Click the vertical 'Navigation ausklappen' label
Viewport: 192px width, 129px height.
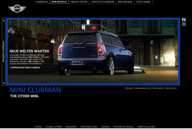[x=4, y=51]
